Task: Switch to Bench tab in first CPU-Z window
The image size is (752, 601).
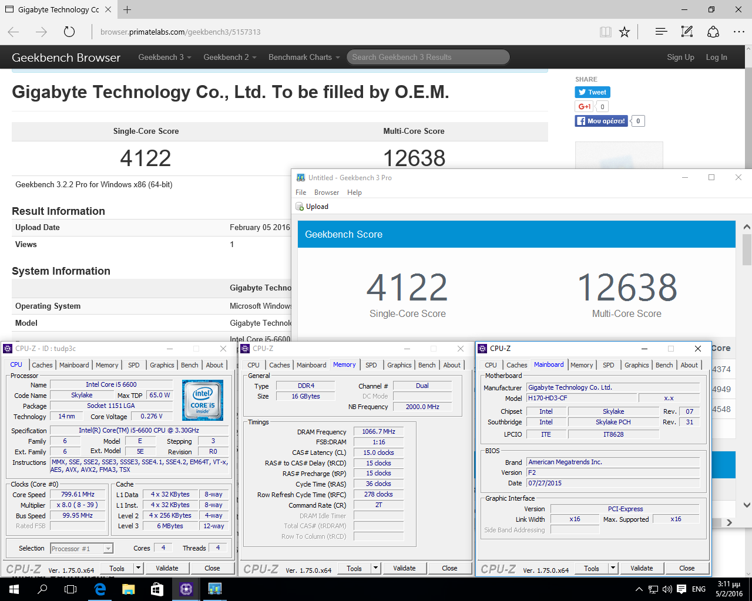Action: 190,365
